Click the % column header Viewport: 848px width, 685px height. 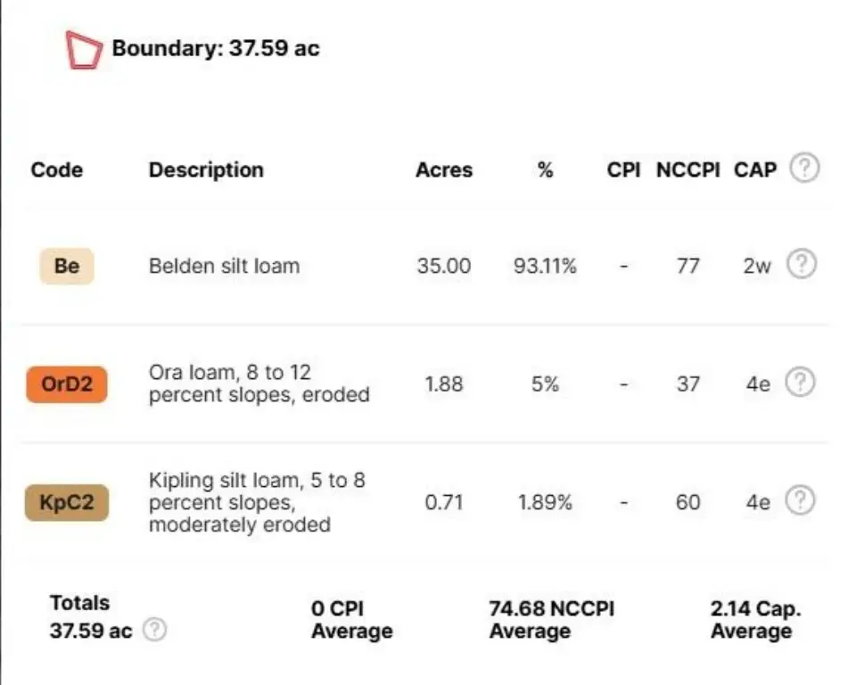[546, 169]
